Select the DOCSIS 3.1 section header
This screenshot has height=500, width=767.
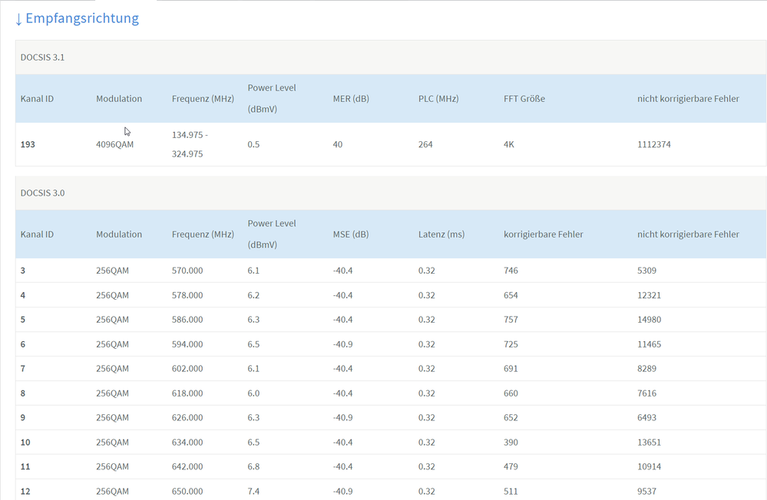coord(42,58)
